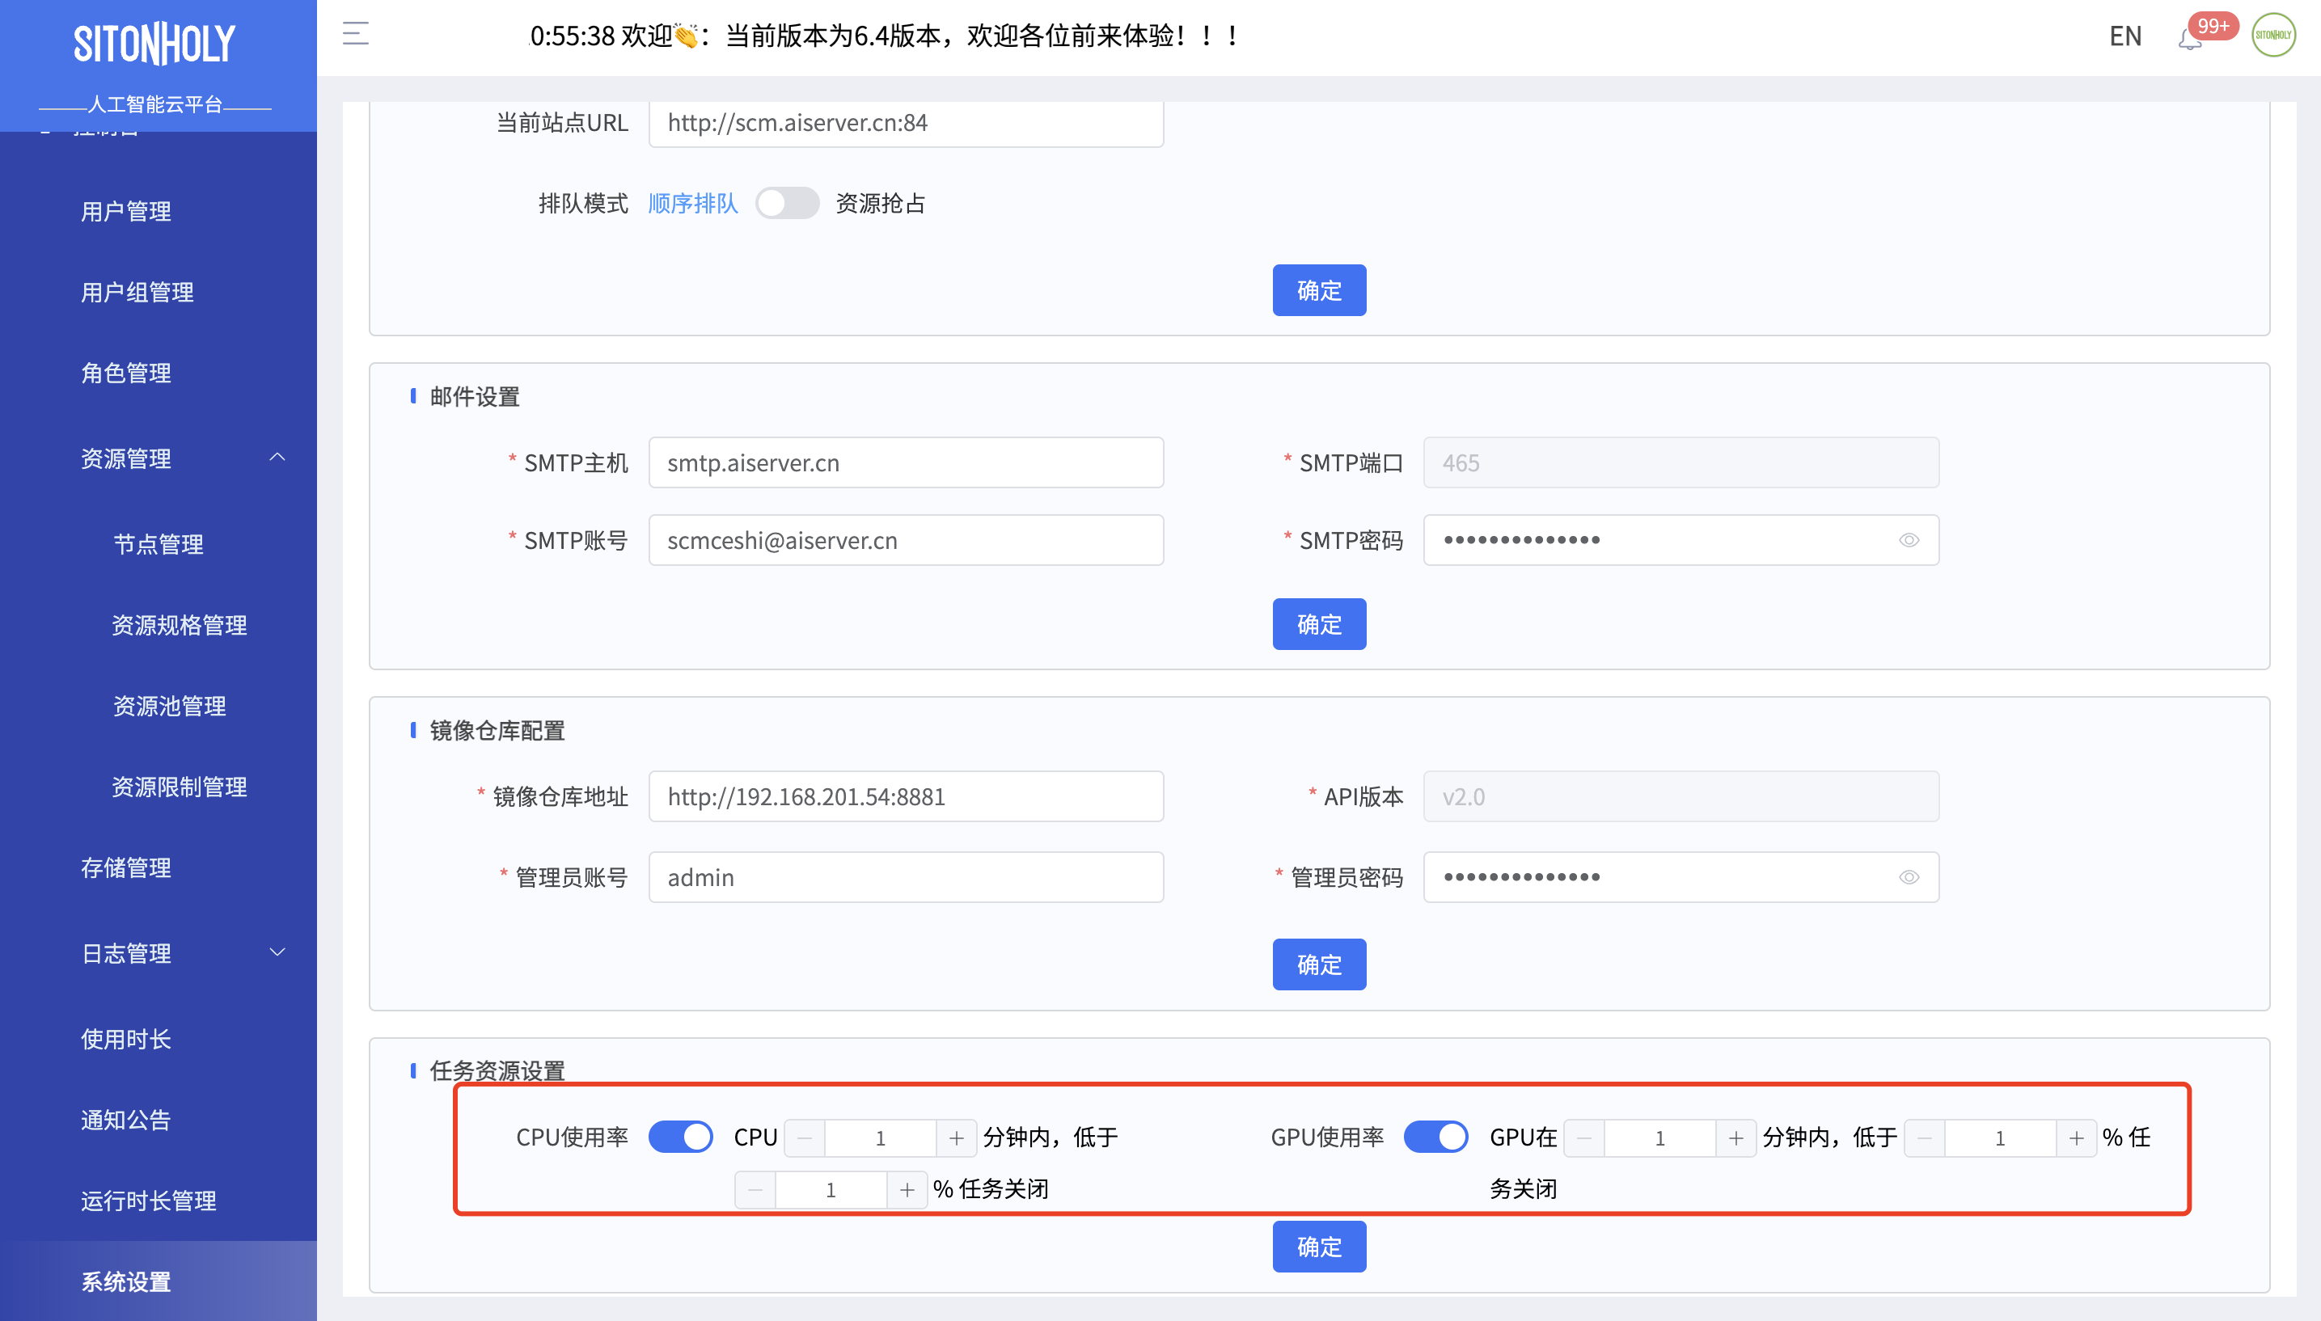Click the 邮件设置 section heading
2321x1321 pixels.
pos(475,396)
